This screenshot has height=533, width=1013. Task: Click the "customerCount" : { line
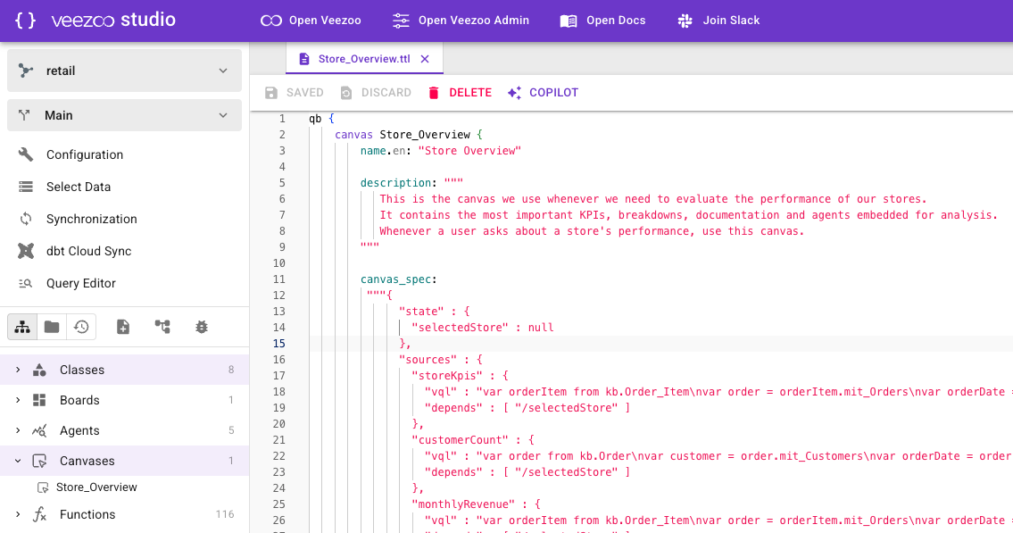click(x=473, y=440)
